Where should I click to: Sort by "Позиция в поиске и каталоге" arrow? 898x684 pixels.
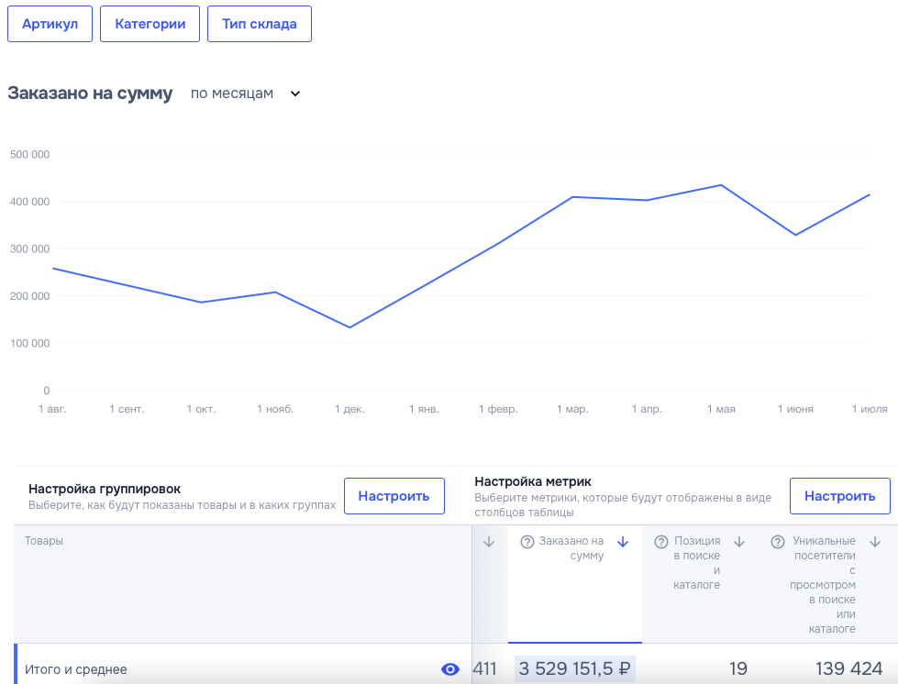[739, 542]
